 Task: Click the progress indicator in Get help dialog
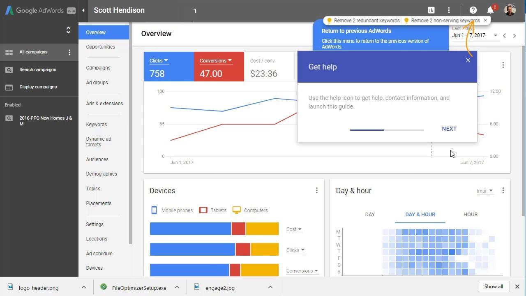click(387, 129)
